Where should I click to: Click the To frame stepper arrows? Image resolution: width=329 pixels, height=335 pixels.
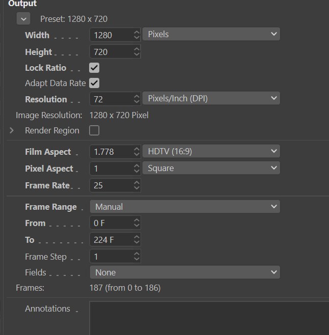[136, 239]
